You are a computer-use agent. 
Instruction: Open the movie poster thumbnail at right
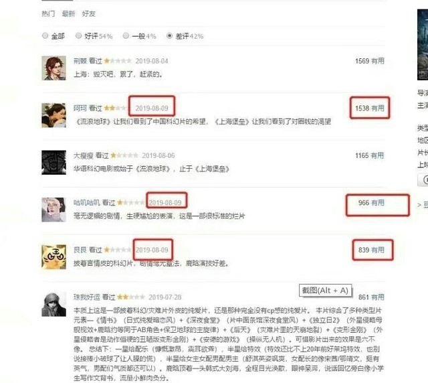tap(423, 45)
